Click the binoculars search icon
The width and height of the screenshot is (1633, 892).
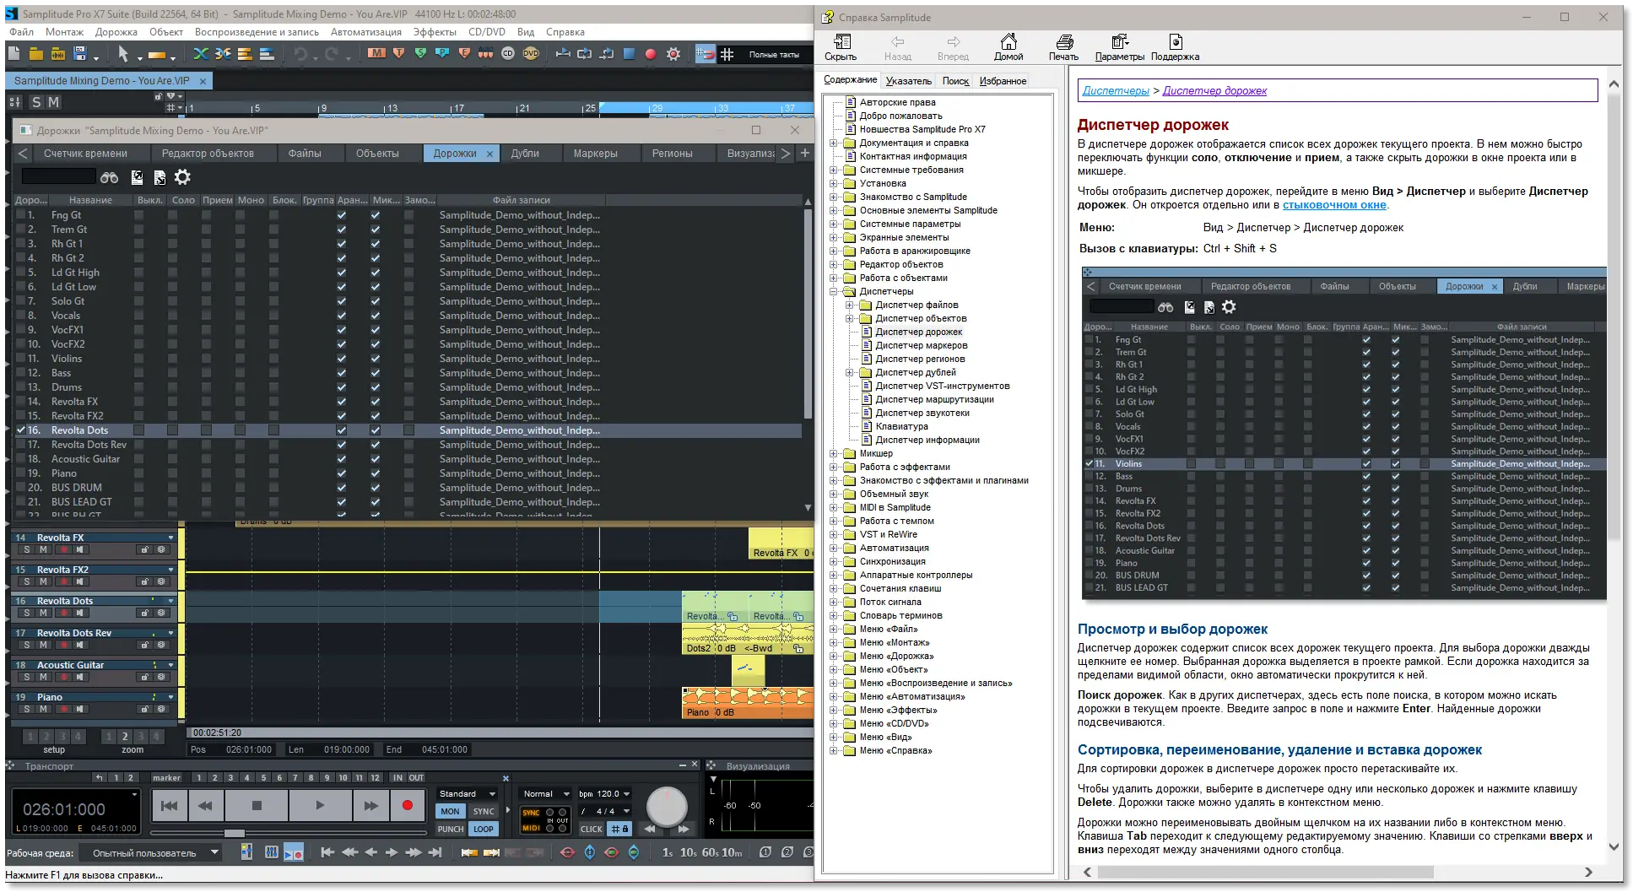pos(110,177)
